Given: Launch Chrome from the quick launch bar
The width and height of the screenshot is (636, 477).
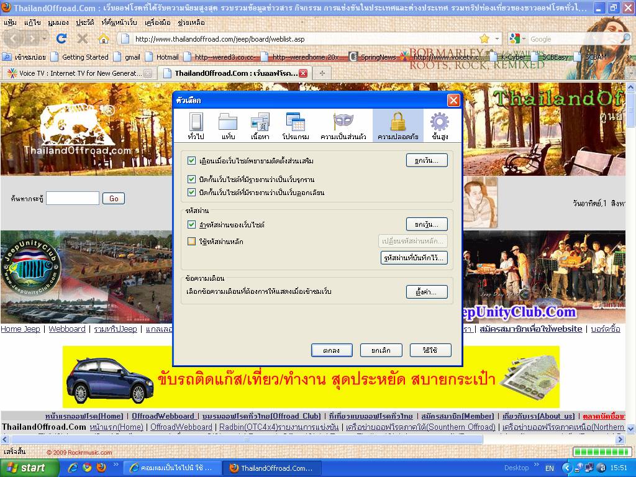Looking at the screenshot, I should coord(87,468).
